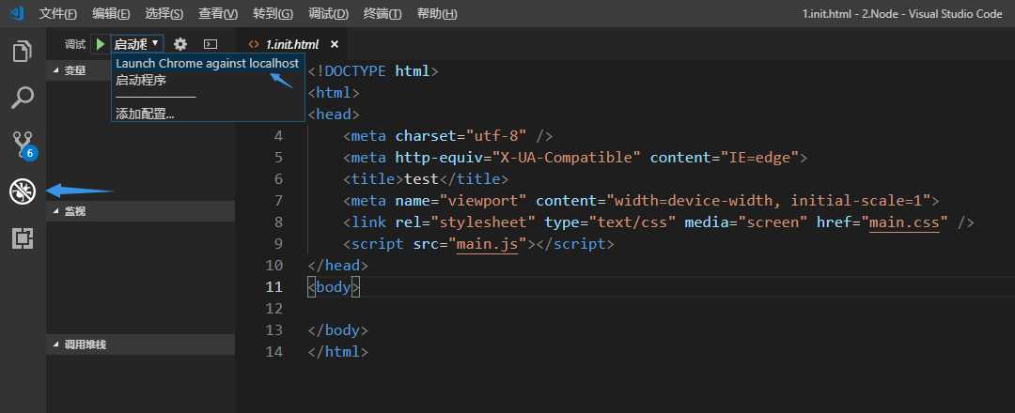The height and width of the screenshot is (413, 1015).
Task: Click the DOCTYPE declaration text
Action: coord(373,71)
